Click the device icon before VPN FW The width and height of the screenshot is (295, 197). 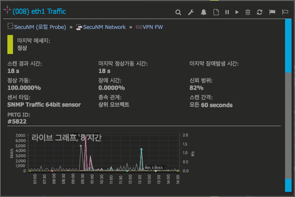click(139, 27)
